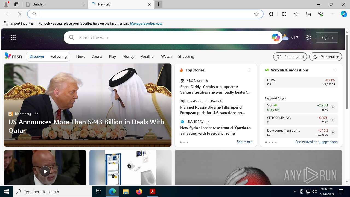The width and height of the screenshot is (350, 197).
Task: Open the Play section
Action: click(112, 56)
